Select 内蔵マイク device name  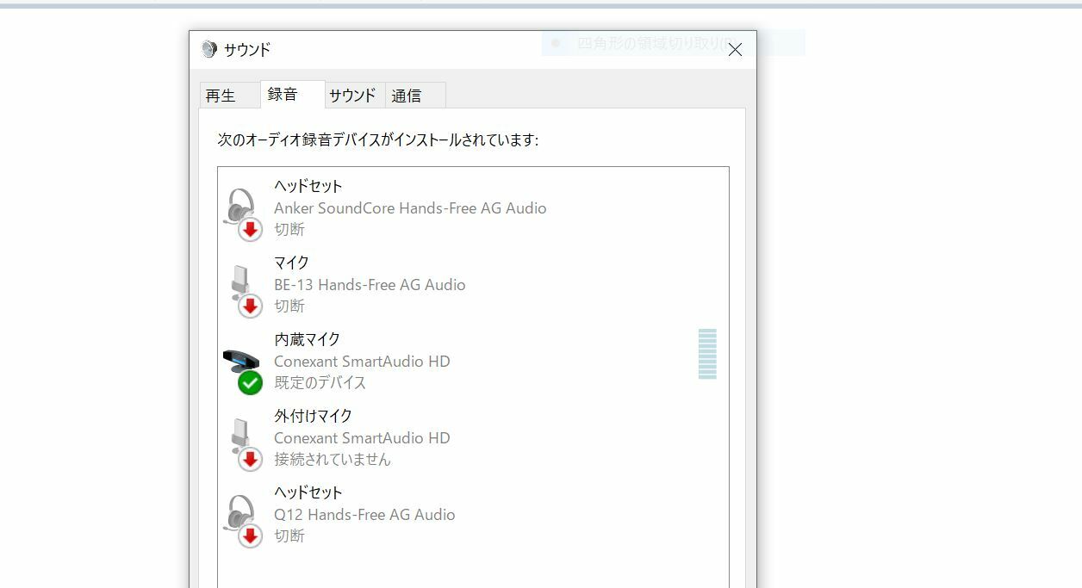pyautogui.click(x=307, y=339)
